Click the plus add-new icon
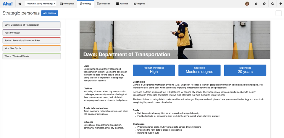The width and height of the screenshot is (284, 138). tap(280, 4)
